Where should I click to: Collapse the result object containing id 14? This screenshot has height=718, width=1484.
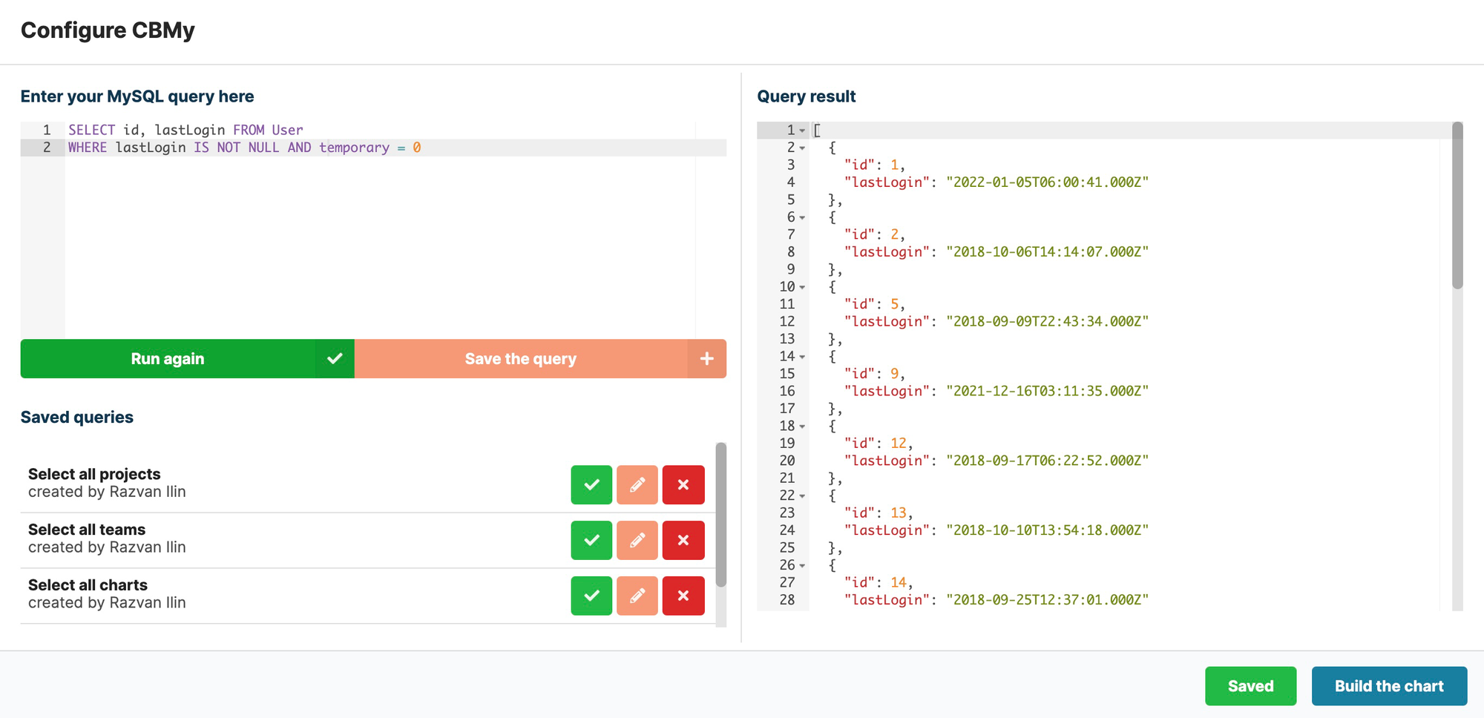(804, 564)
